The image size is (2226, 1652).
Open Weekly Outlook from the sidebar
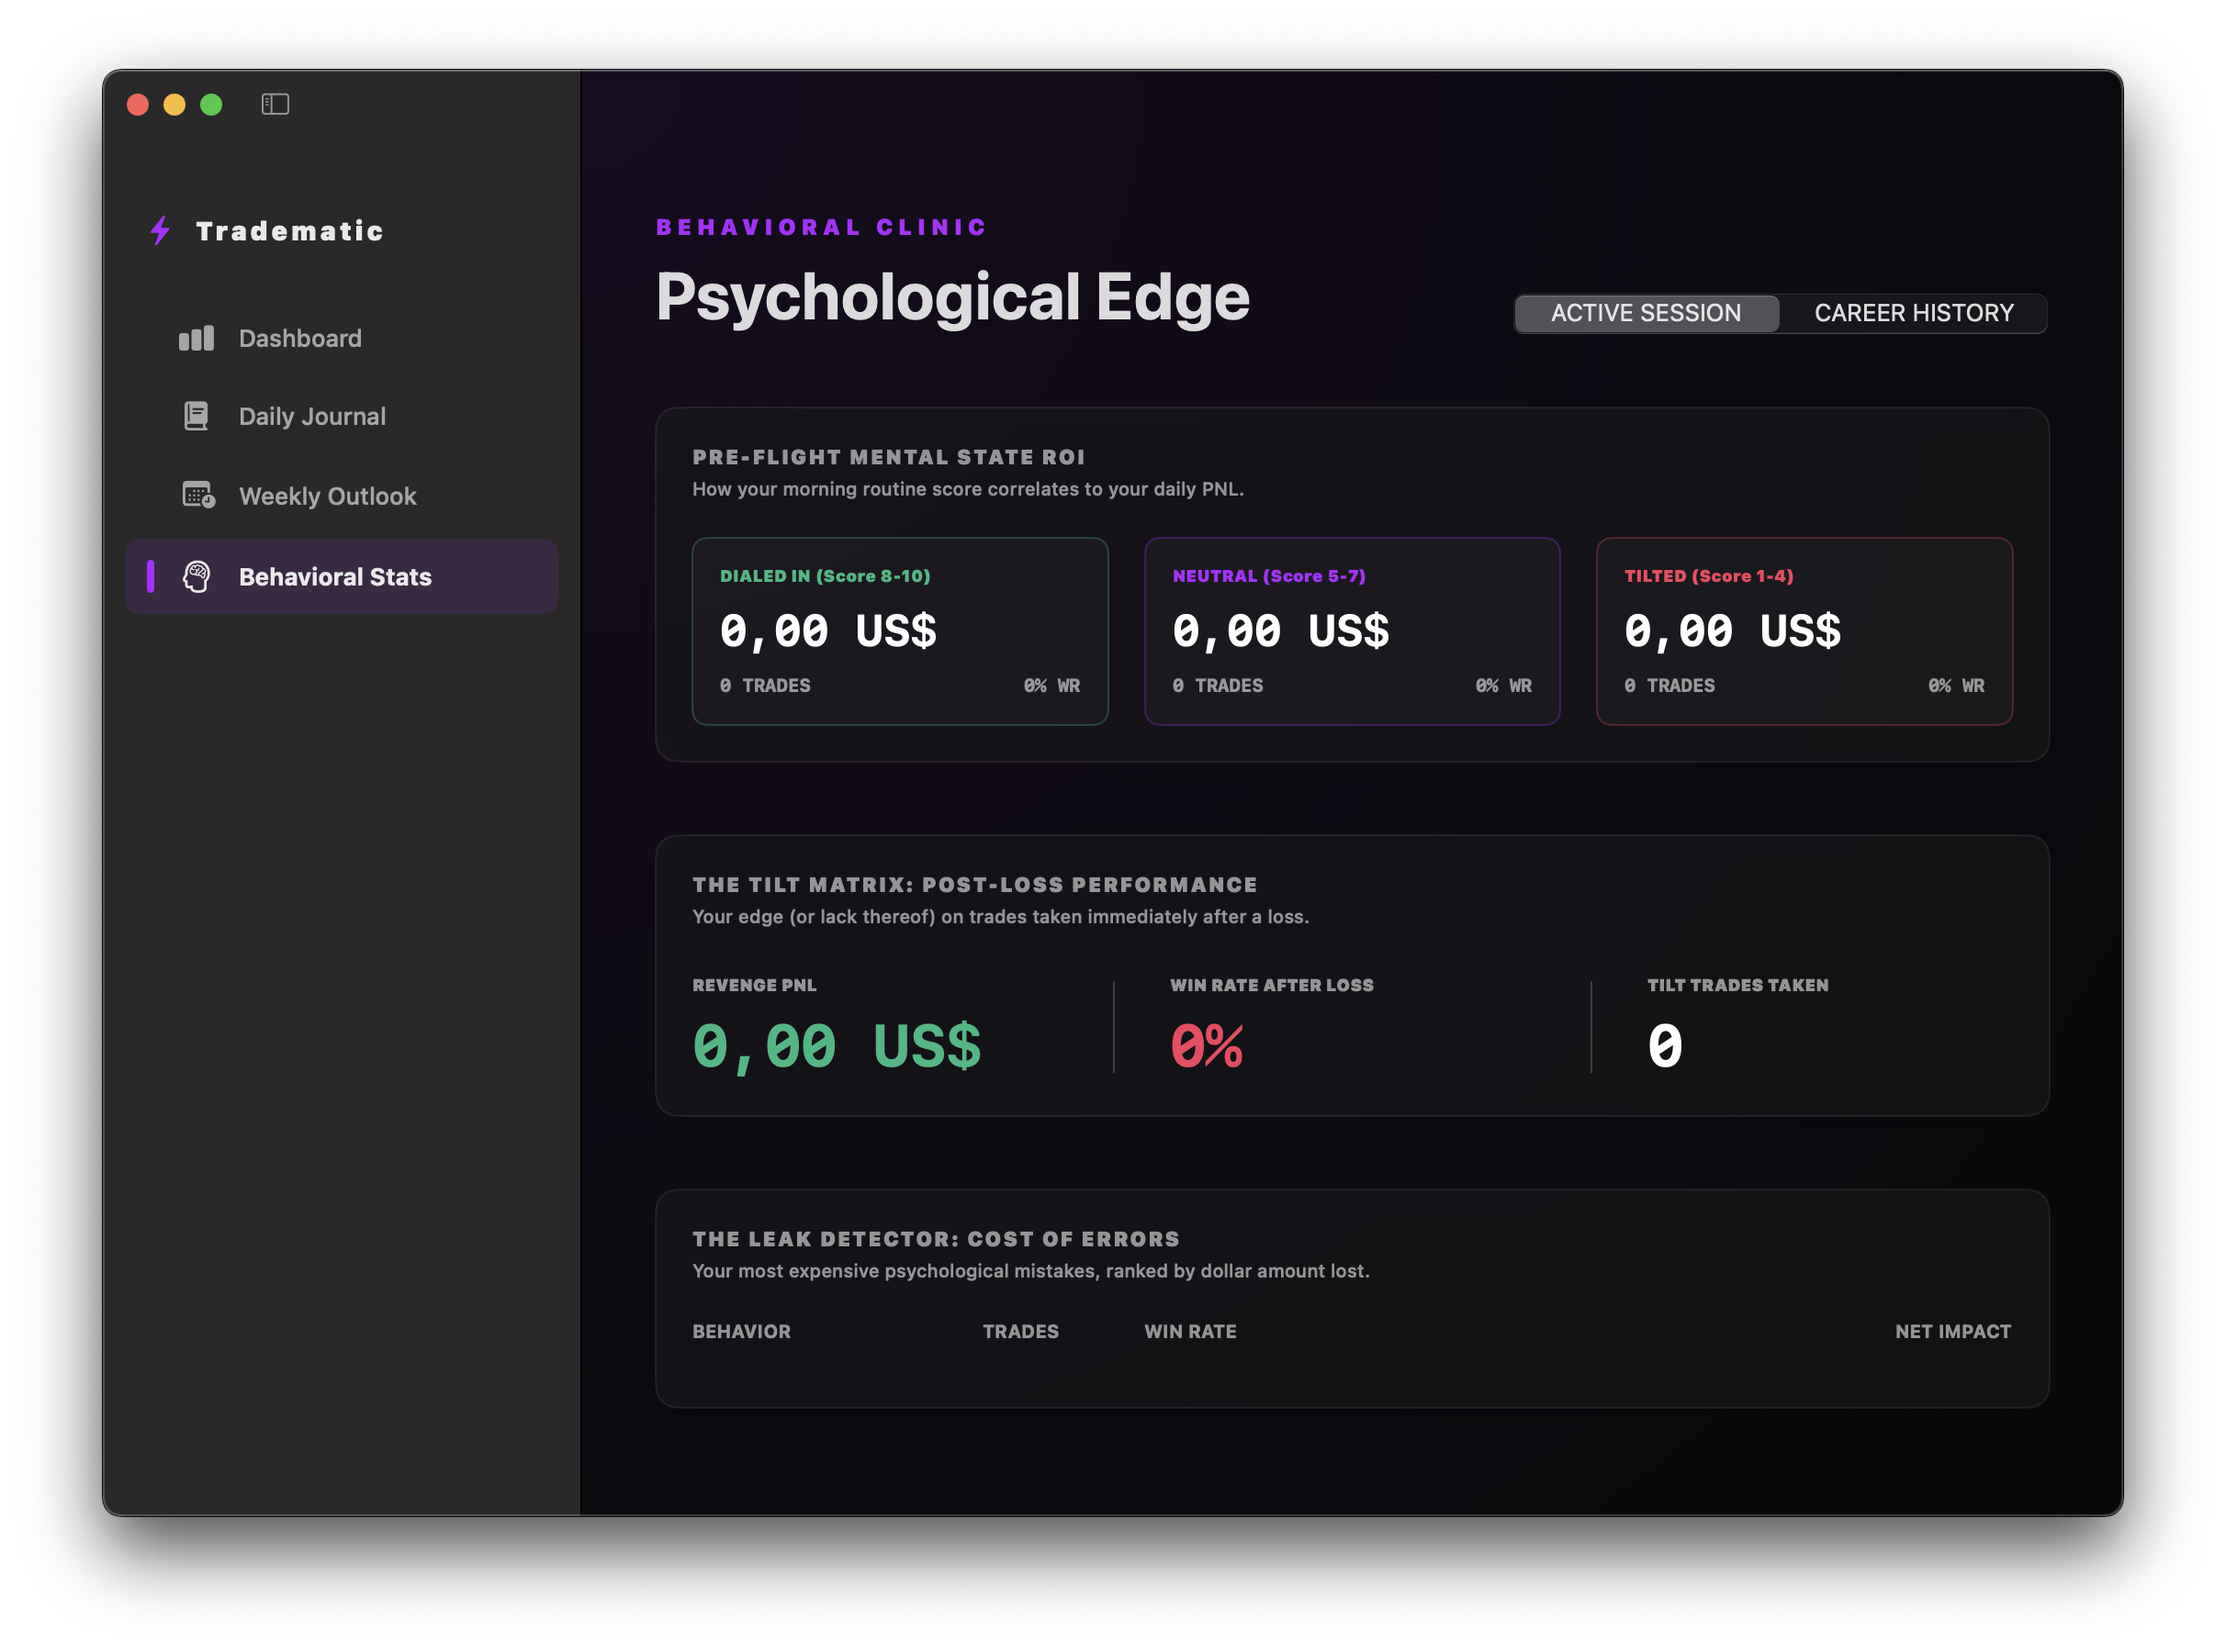click(x=327, y=496)
